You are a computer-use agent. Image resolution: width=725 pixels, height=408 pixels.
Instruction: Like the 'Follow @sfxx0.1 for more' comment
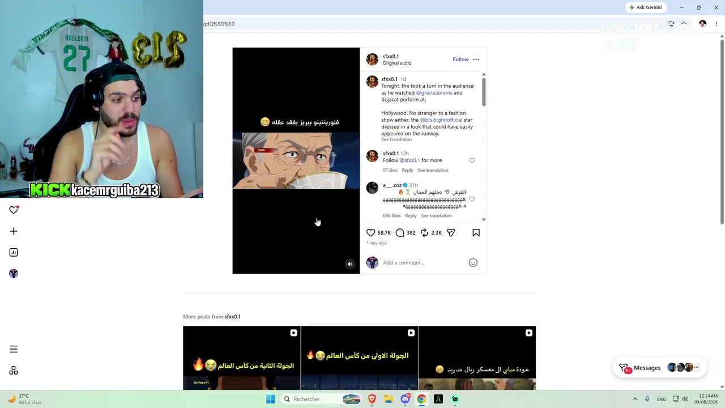[x=472, y=160]
